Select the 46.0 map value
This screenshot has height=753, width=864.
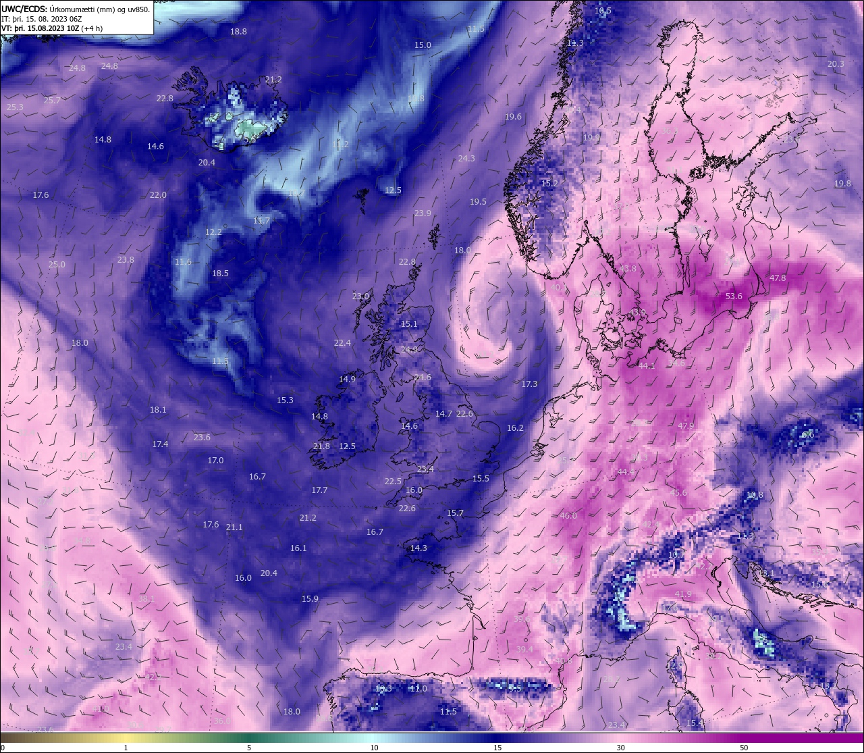click(568, 516)
